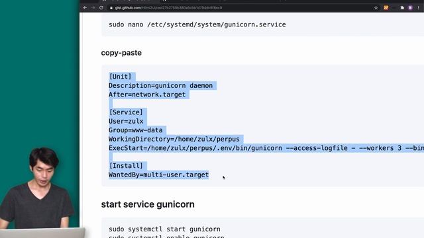This screenshot has height=238, width=424.
Task: Click the '[Service]' line
Action: (x=126, y=112)
